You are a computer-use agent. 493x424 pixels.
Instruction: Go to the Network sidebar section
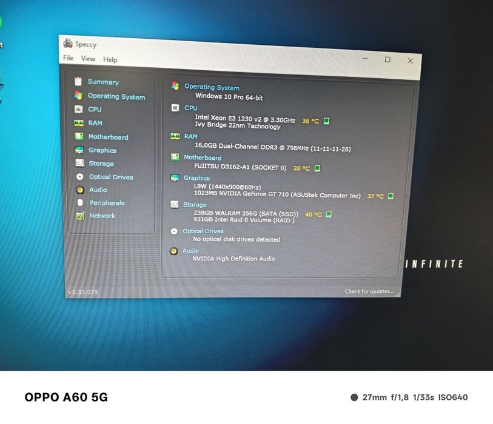tap(102, 216)
